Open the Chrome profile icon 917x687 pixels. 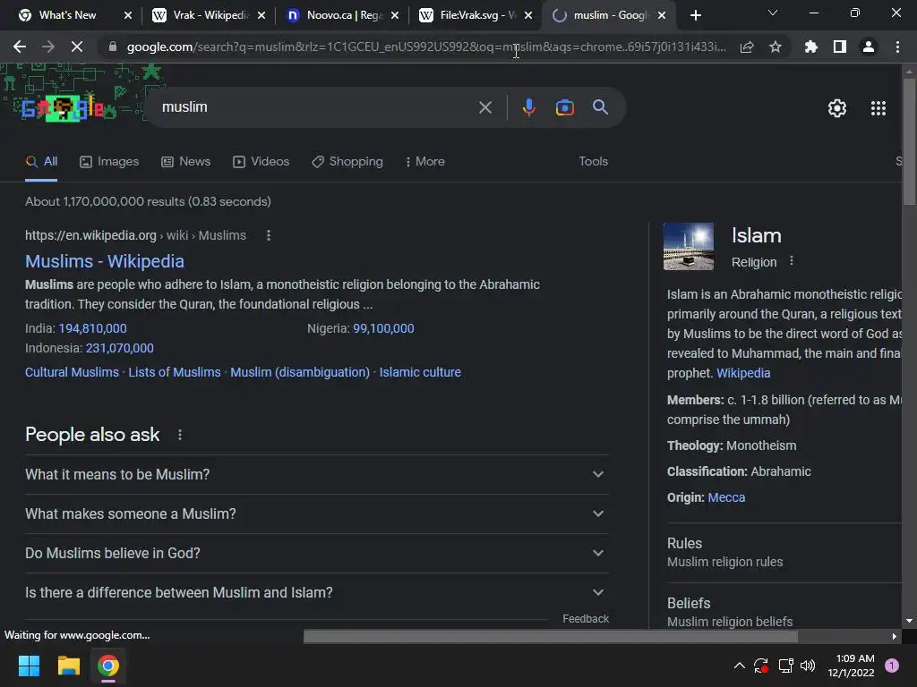click(868, 47)
